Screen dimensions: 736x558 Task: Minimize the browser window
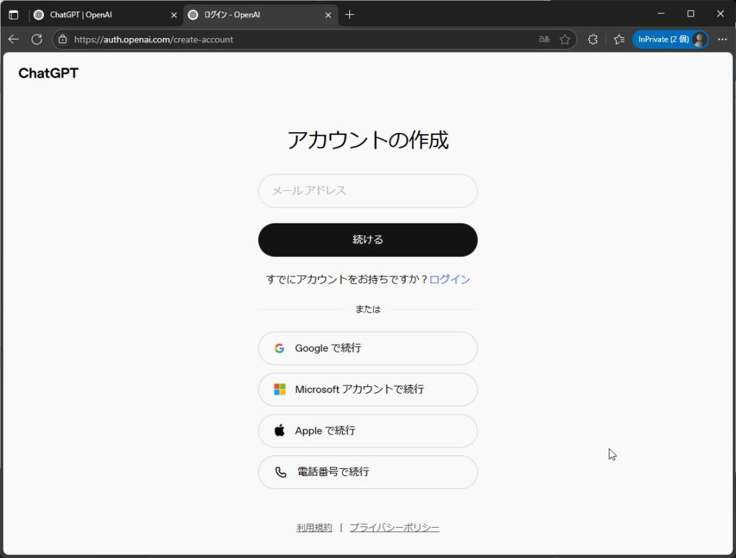[x=661, y=14]
